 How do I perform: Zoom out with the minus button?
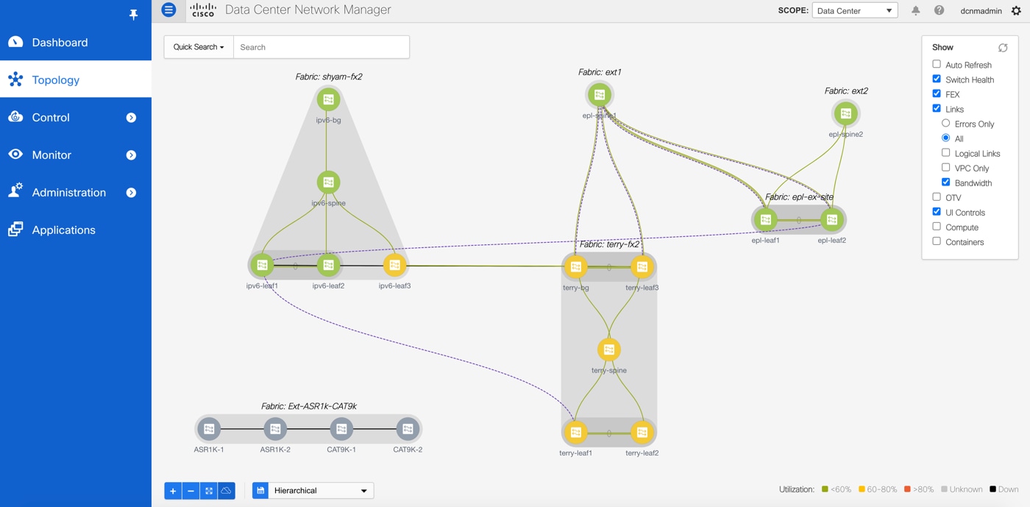pos(191,491)
